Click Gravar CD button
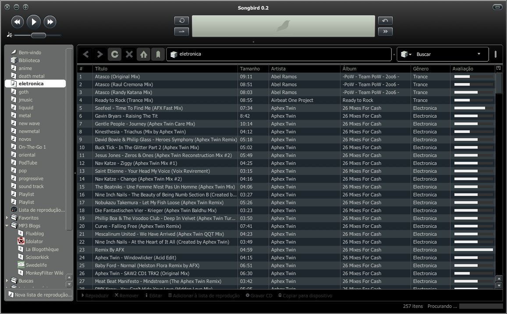Image resolution: width=507 pixels, height=314 pixels. 259,296
